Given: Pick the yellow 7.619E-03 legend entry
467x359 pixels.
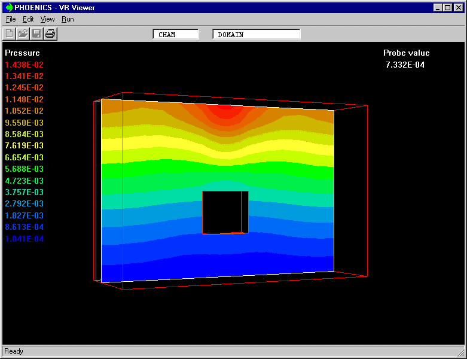Looking at the screenshot, I should [x=24, y=146].
